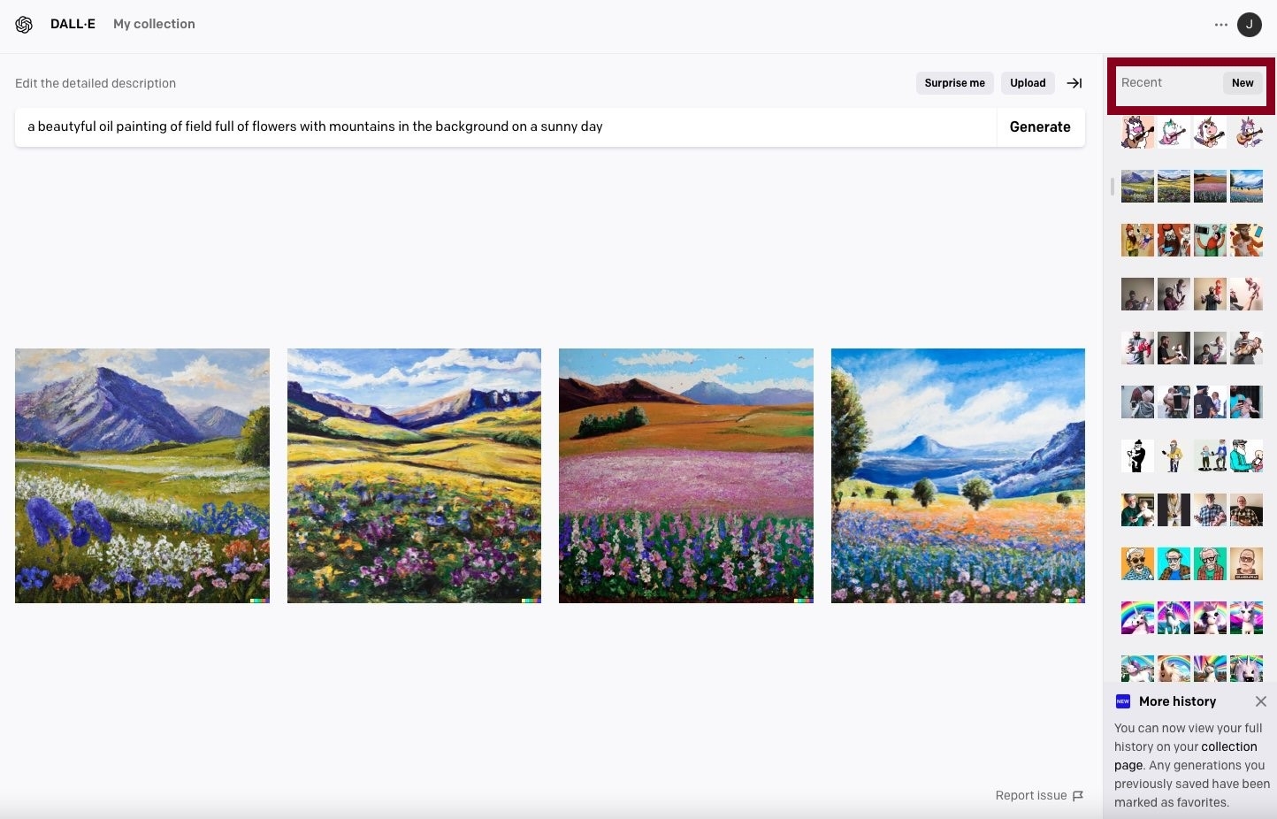
Task: Open large painting of yellow rolling hills
Action: [414, 476]
